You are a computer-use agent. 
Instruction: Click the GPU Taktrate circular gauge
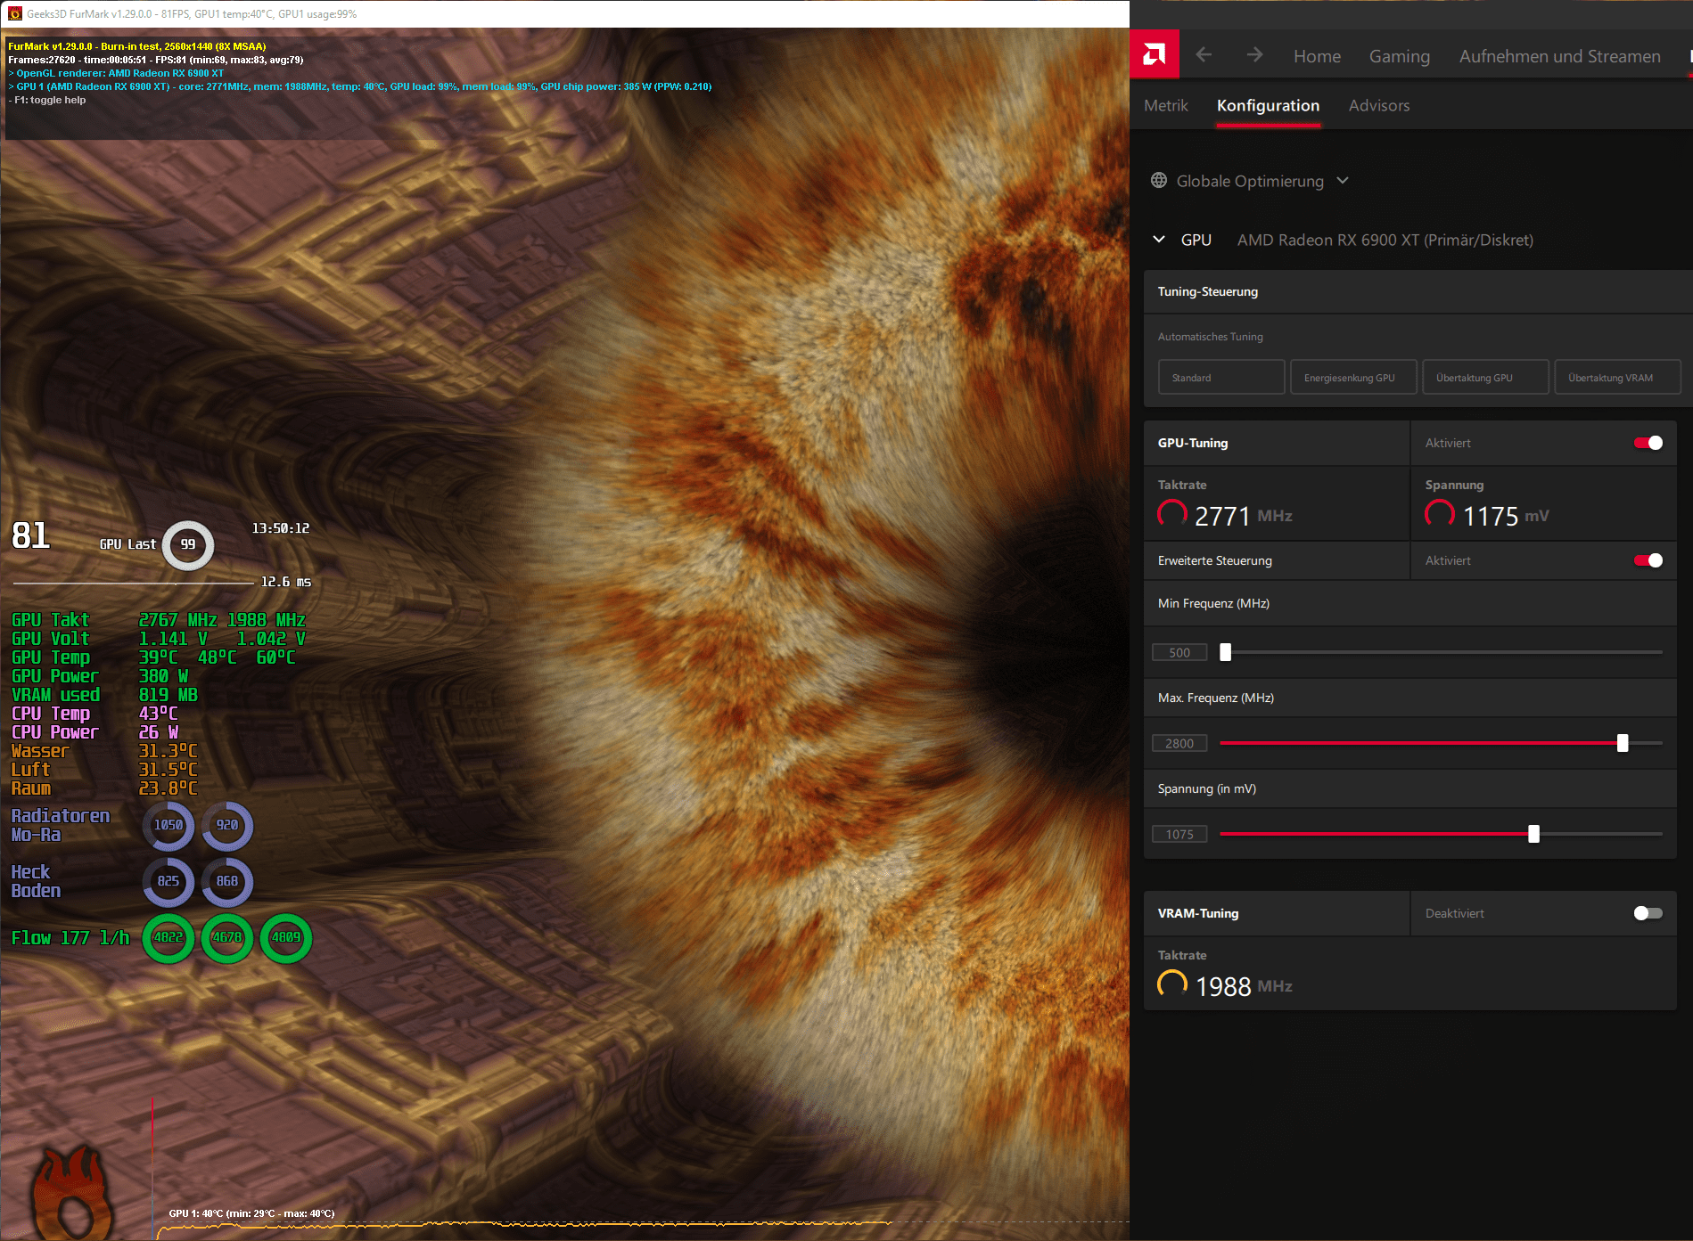pyautogui.click(x=1172, y=514)
